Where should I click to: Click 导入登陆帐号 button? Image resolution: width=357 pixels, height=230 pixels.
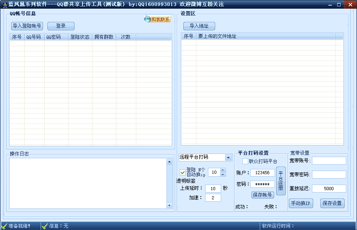(27, 26)
